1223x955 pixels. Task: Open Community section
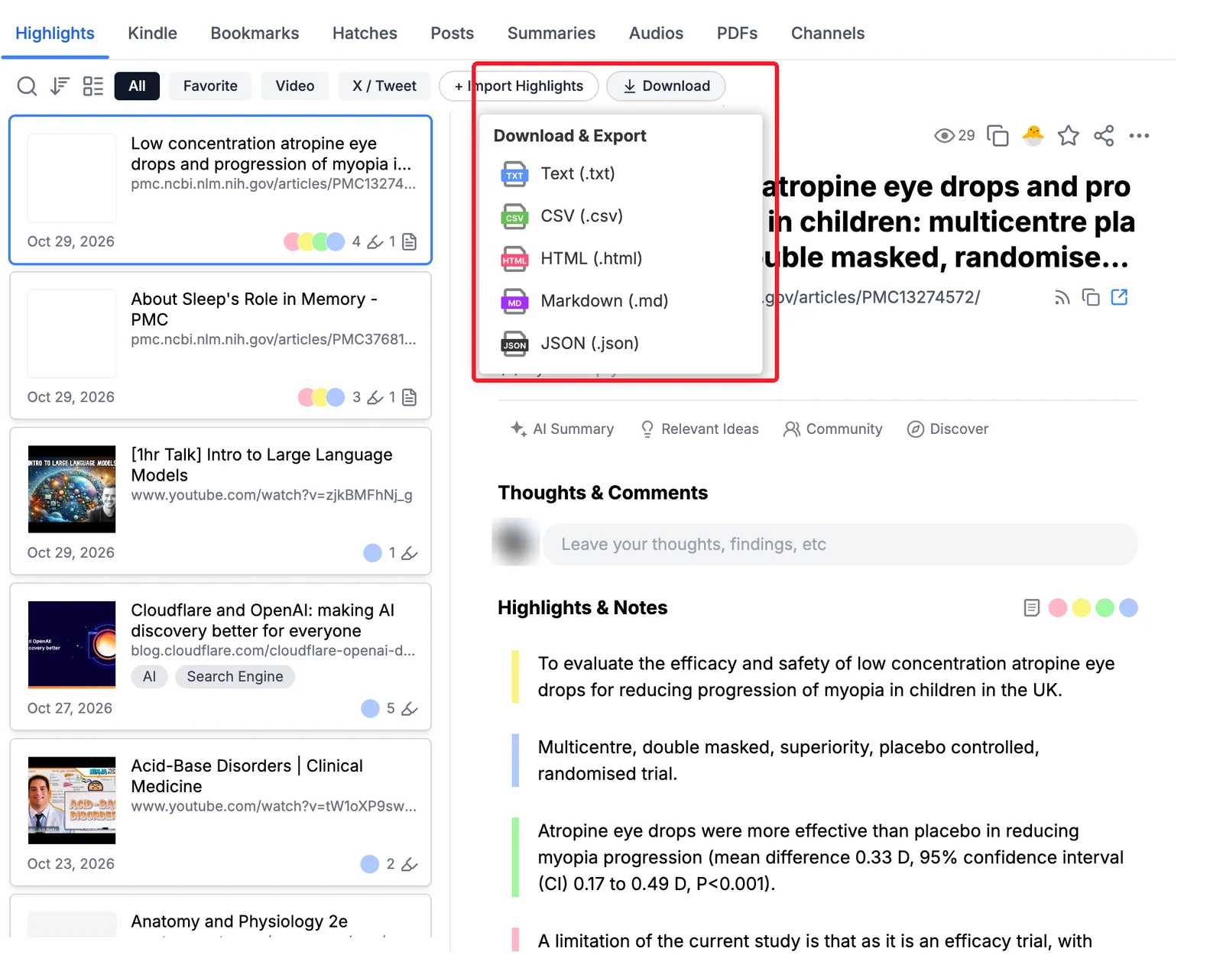pyautogui.click(x=832, y=429)
